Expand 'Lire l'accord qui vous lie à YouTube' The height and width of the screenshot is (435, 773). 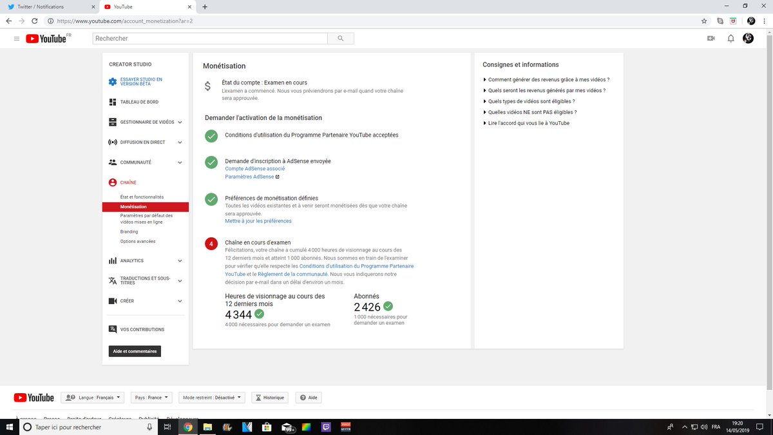coord(526,122)
